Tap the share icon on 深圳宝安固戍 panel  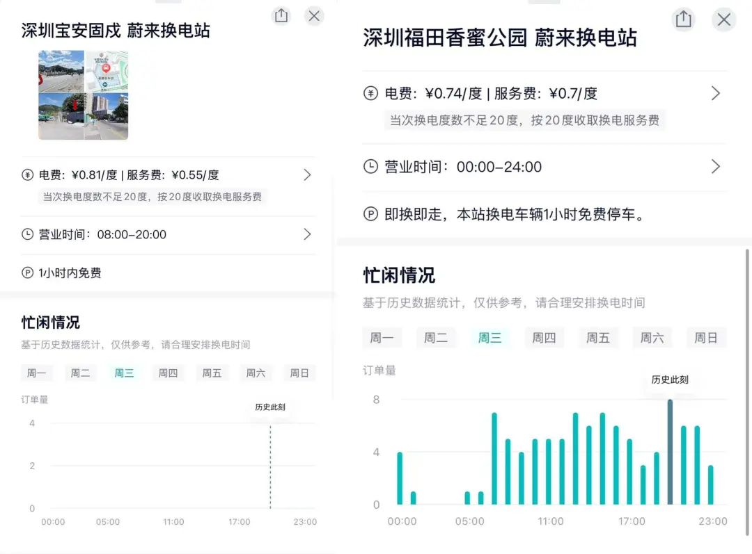pyautogui.click(x=281, y=15)
